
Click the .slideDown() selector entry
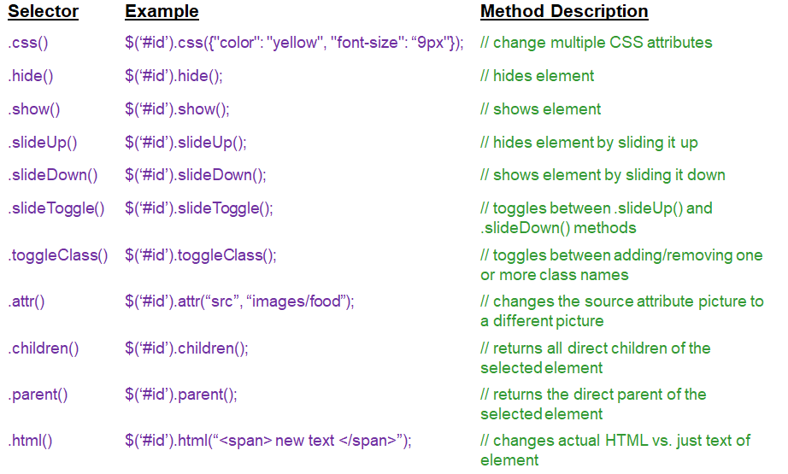click(53, 175)
